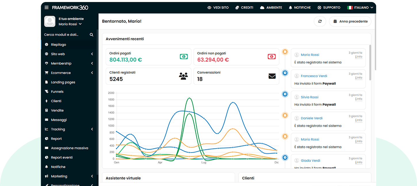Click the Cerca moduli e dati search field
The image size is (417, 186).
click(x=66, y=35)
